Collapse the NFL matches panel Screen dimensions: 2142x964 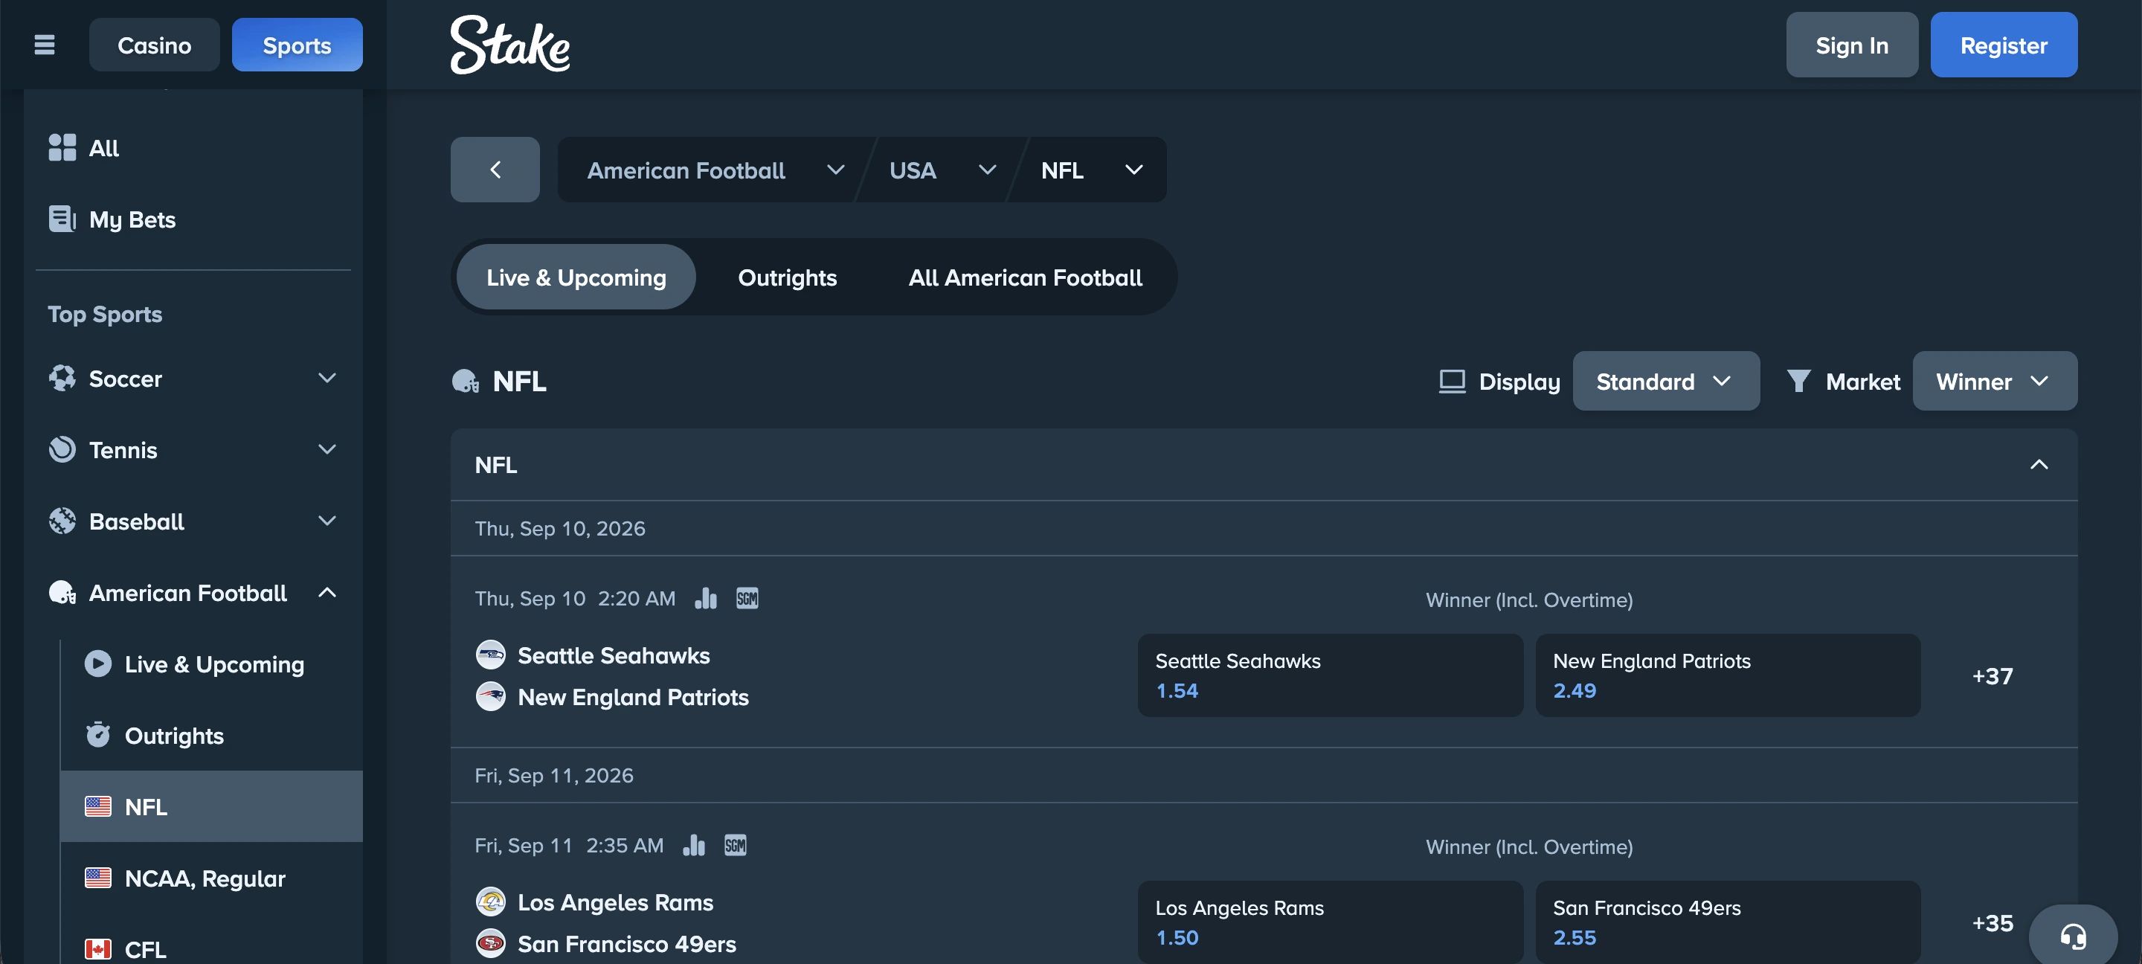(2038, 464)
